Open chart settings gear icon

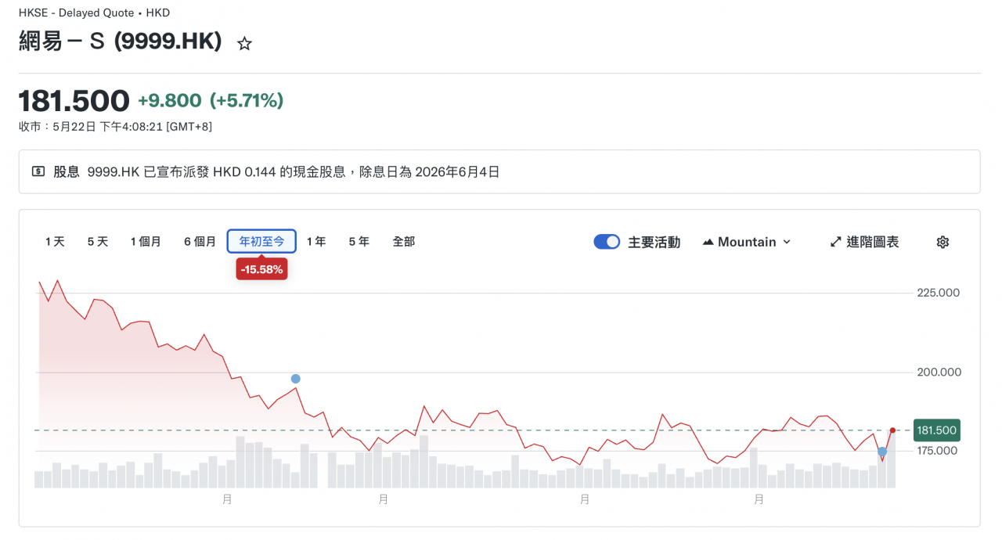tap(943, 242)
